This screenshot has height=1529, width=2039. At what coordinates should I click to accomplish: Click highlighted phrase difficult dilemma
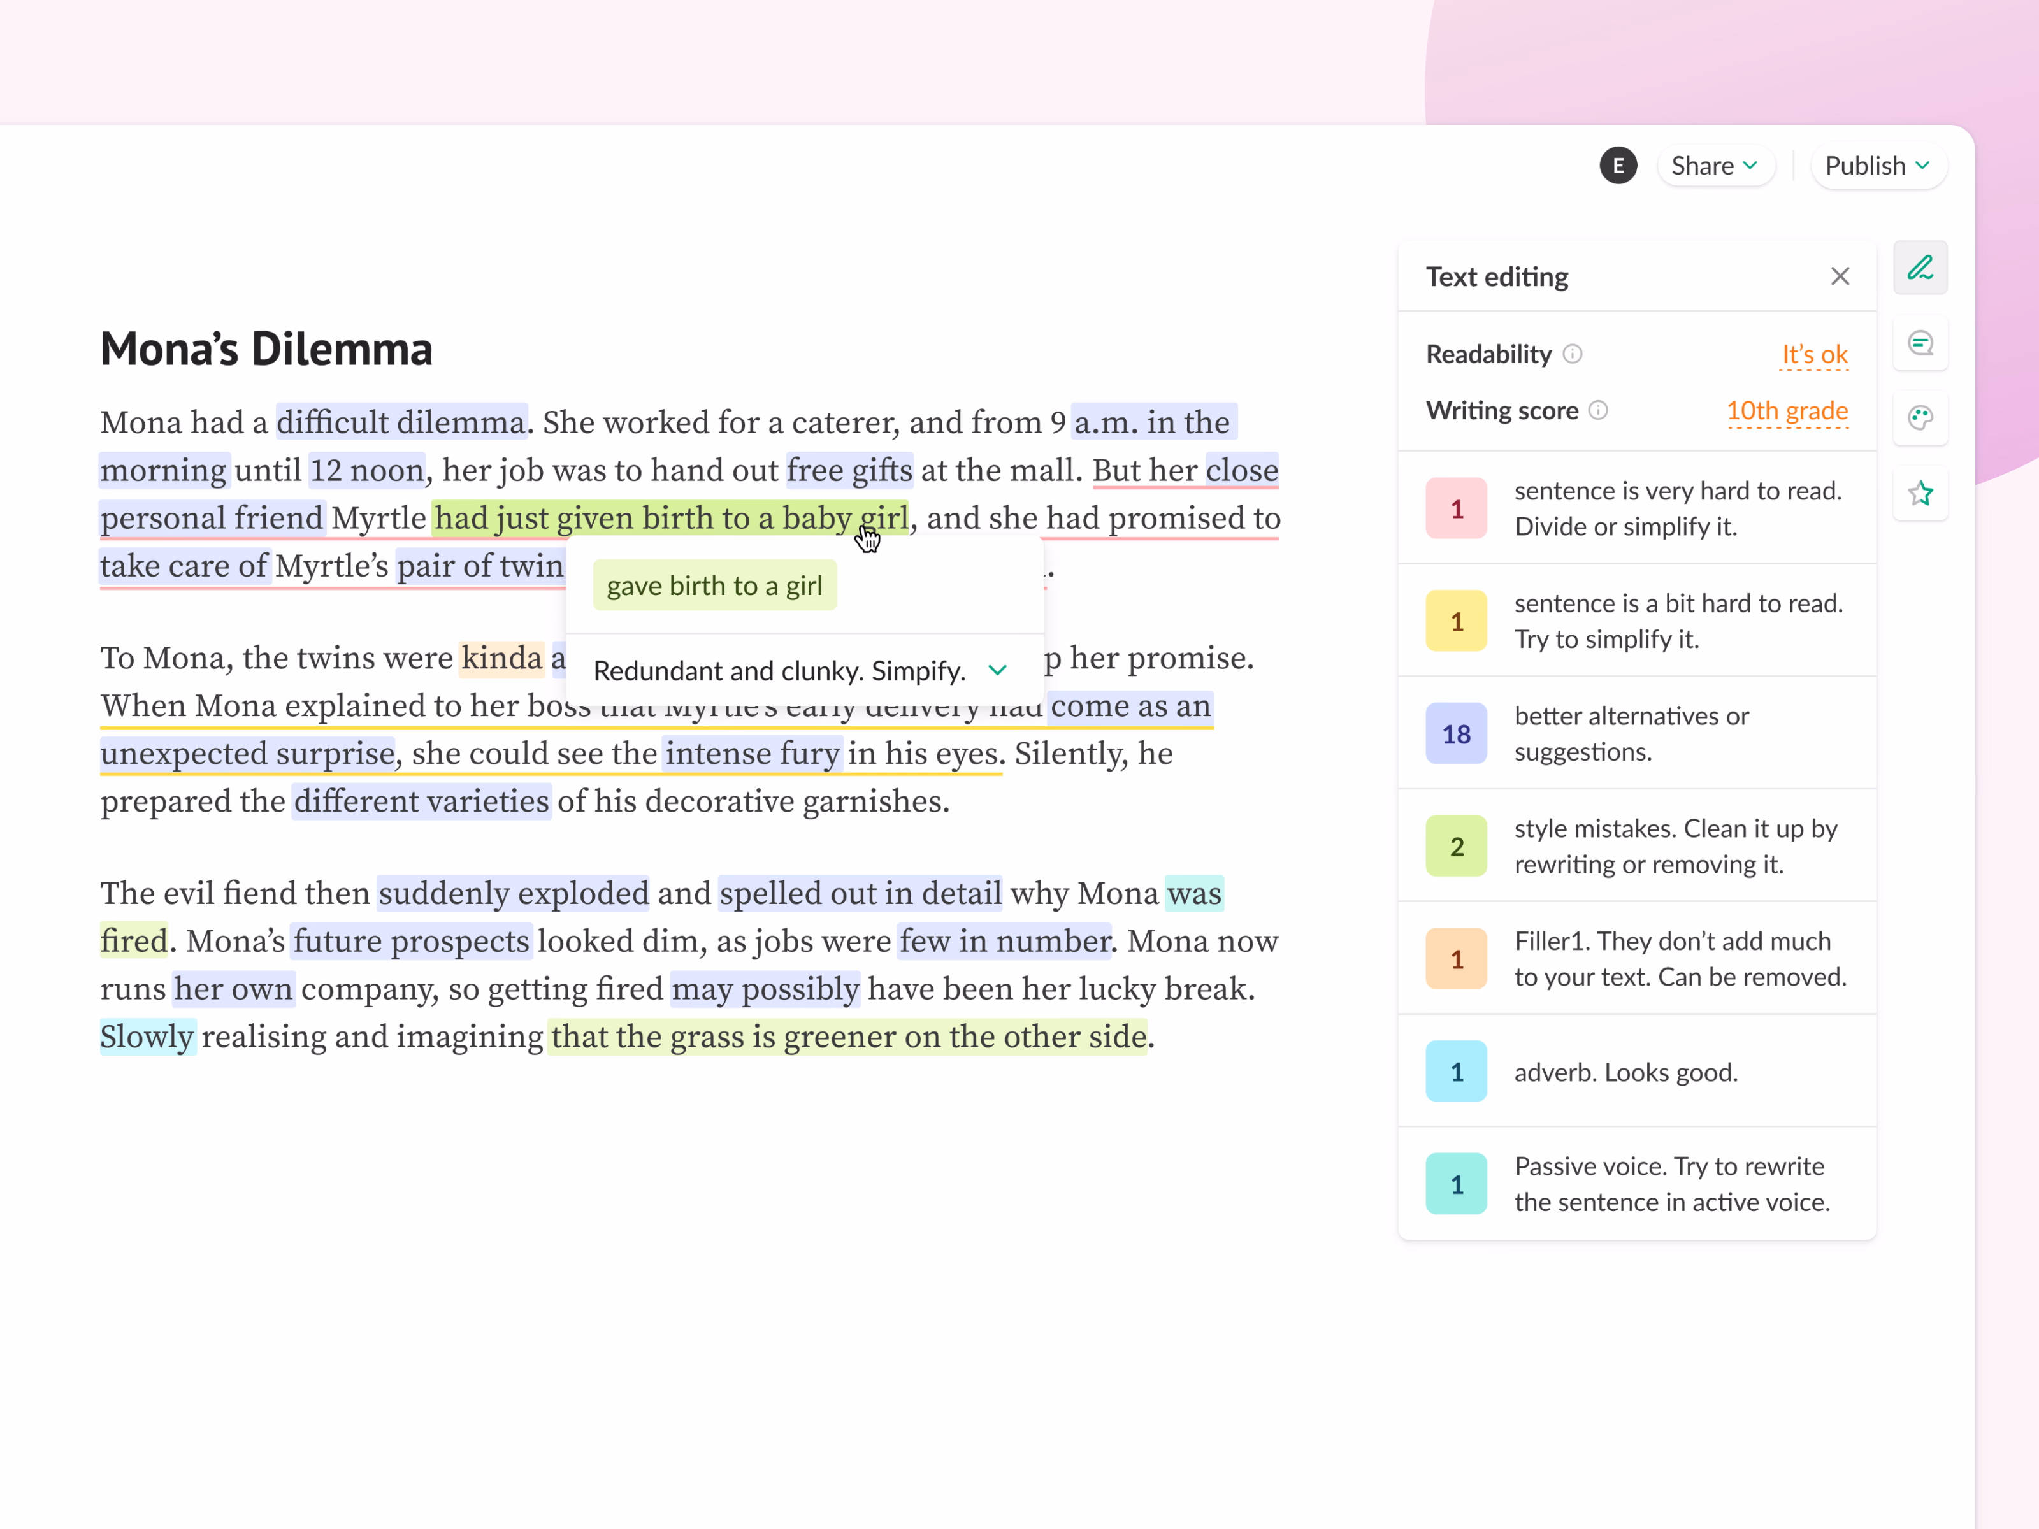(401, 422)
